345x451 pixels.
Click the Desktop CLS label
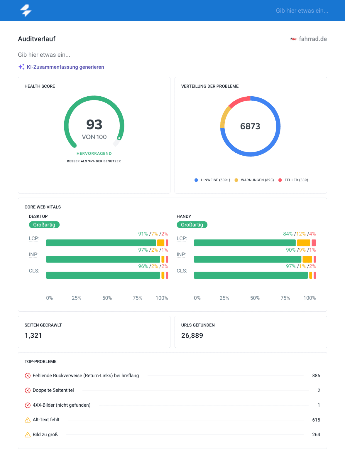[x=34, y=271]
